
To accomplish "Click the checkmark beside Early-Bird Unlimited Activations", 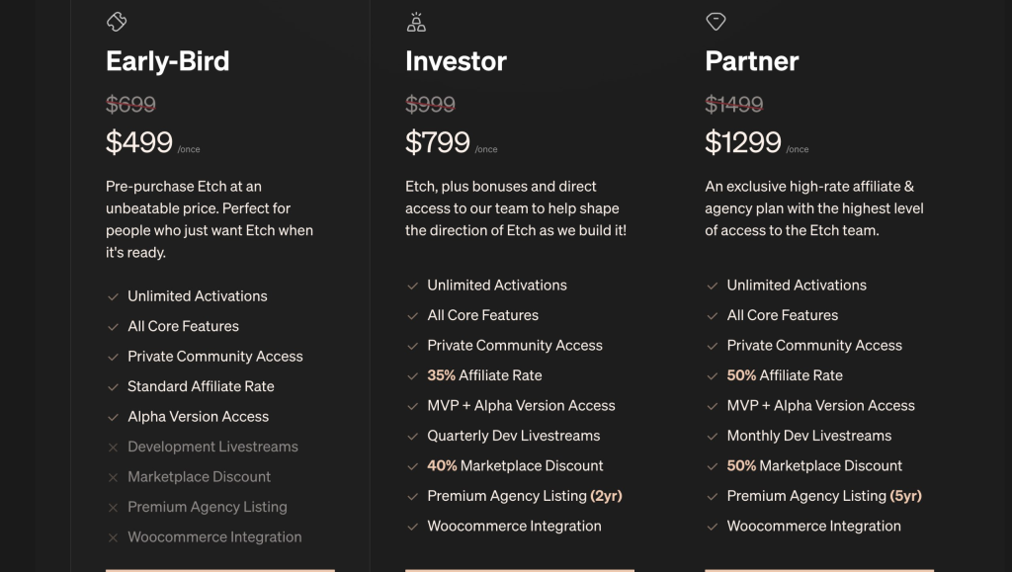I will [113, 296].
